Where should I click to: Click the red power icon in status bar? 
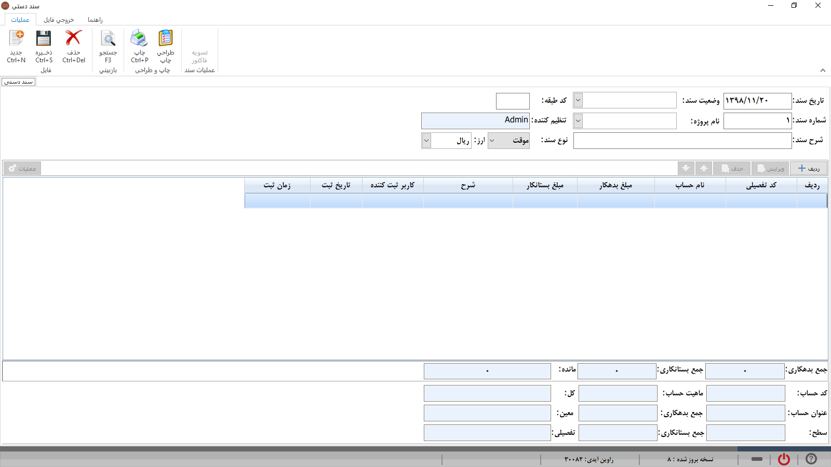pos(784,459)
